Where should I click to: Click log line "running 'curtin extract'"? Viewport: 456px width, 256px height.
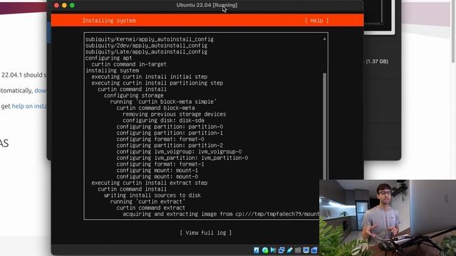pos(147,201)
